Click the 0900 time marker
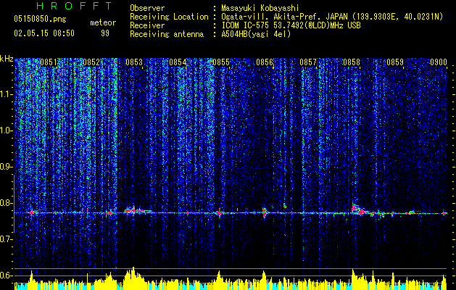Screen dimensions: 456x290 [x=439, y=62]
